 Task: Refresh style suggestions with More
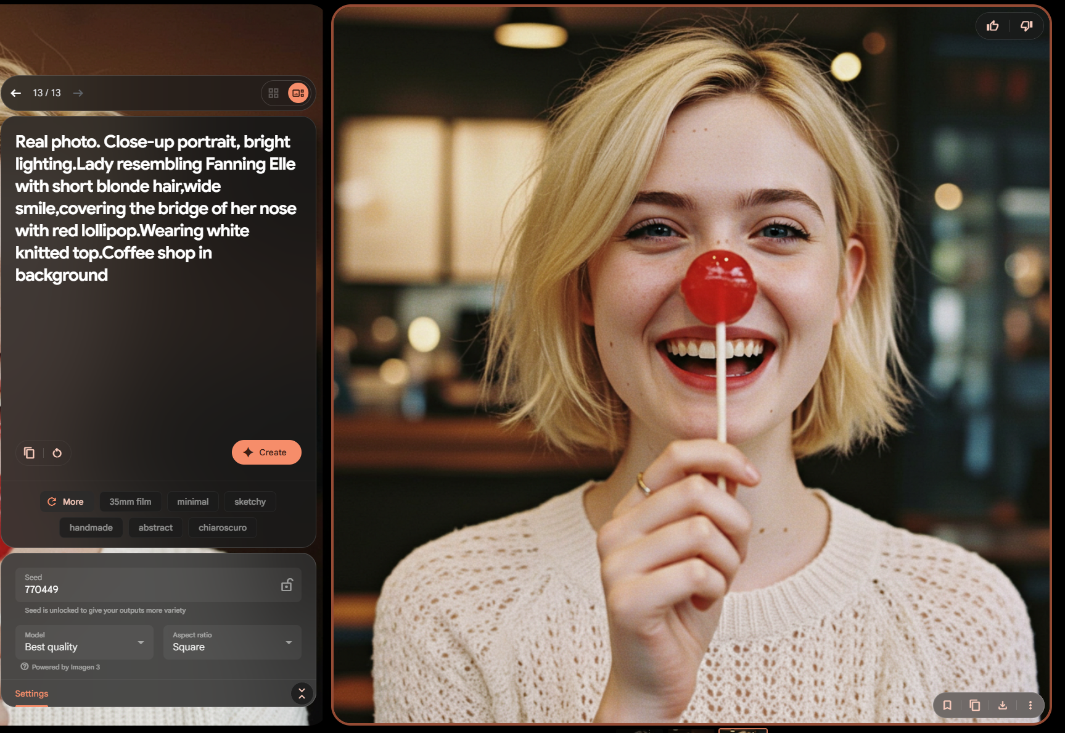tap(66, 502)
